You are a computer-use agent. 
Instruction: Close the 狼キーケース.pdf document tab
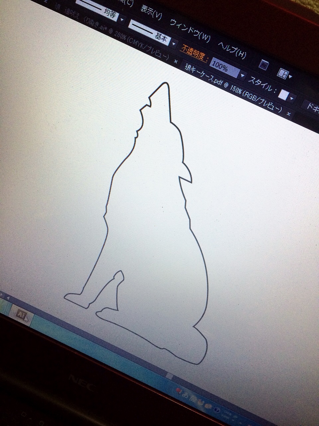pos(288,113)
